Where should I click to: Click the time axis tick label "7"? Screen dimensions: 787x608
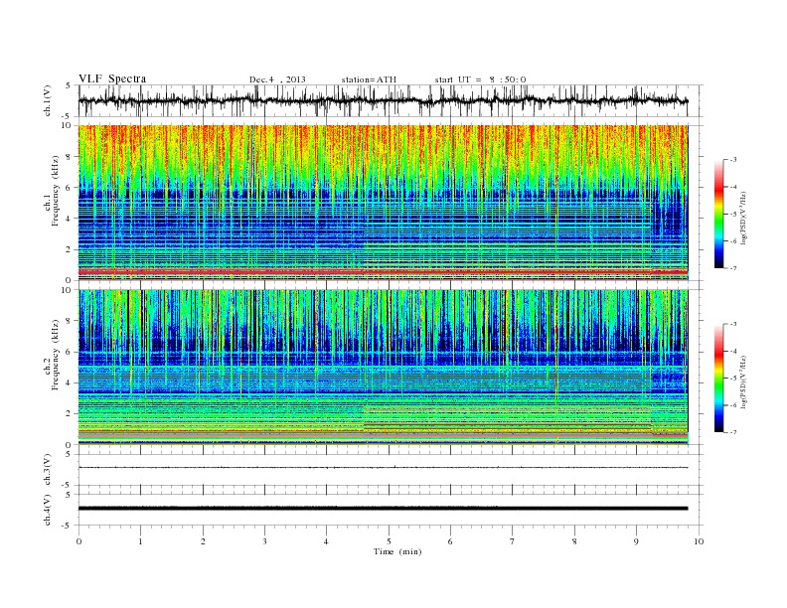pyautogui.click(x=513, y=541)
